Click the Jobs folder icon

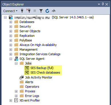22,63
